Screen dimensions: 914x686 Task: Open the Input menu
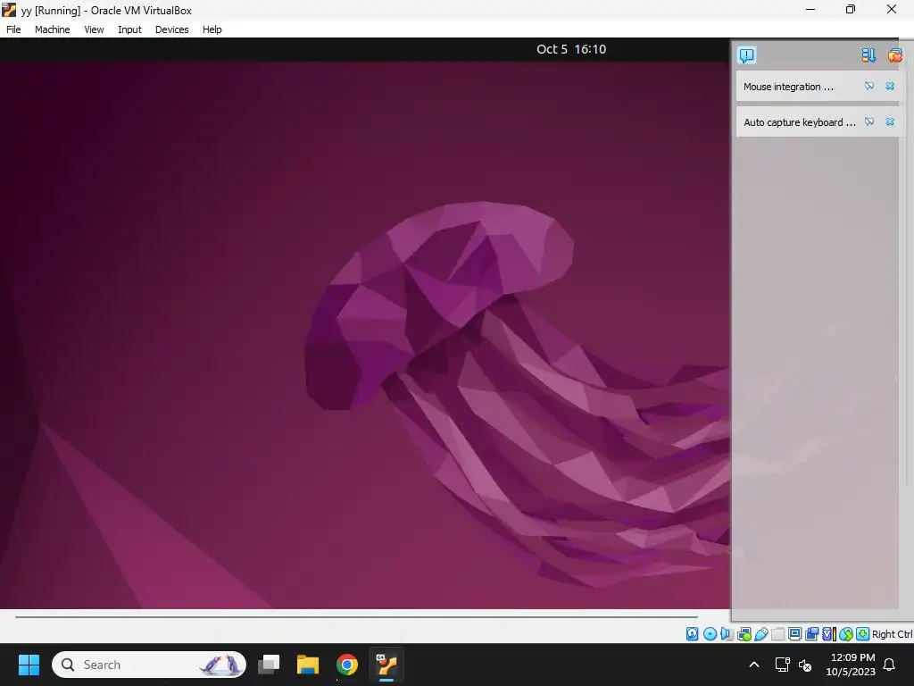point(129,29)
